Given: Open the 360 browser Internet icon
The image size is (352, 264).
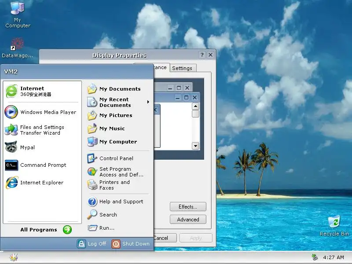Looking at the screenshot, I should click(x=11, y=91).
